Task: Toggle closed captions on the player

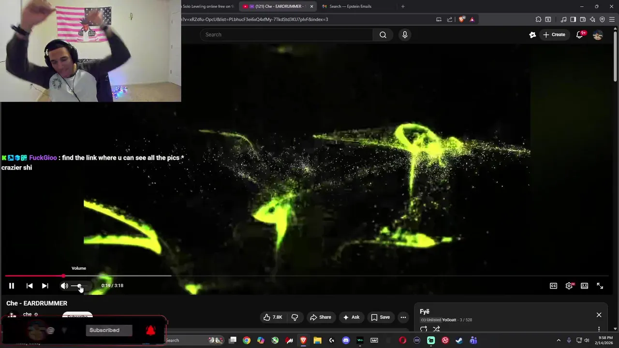Action: click(x=553, y=286)
